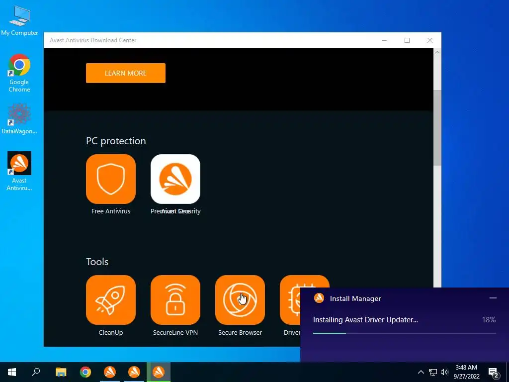Minimize the Install Manager popup

tap(493, 298)
